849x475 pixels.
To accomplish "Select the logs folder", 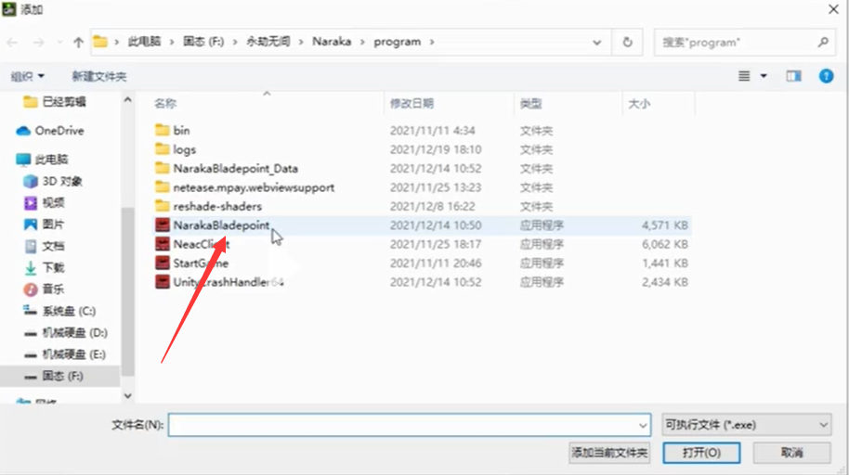I will (x=176, y=149).
